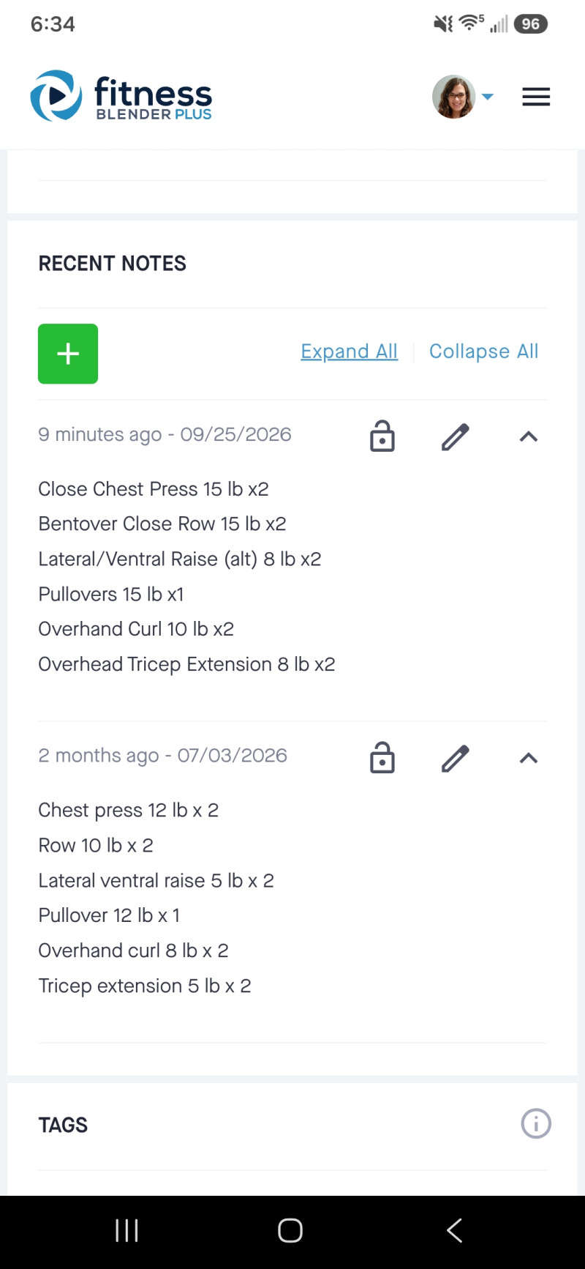
Task: Open the profile dropdown arrow
Action: [x=488, y=97]
